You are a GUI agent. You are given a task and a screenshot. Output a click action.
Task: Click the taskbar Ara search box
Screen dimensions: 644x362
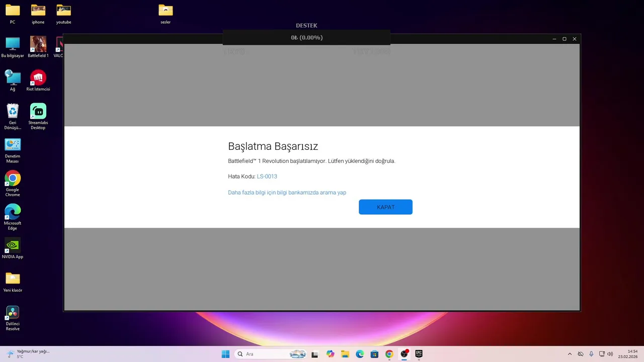tap(271, 354)
